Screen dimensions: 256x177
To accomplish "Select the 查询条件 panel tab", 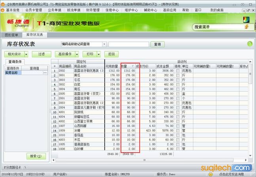I will (x=15, y=62).
